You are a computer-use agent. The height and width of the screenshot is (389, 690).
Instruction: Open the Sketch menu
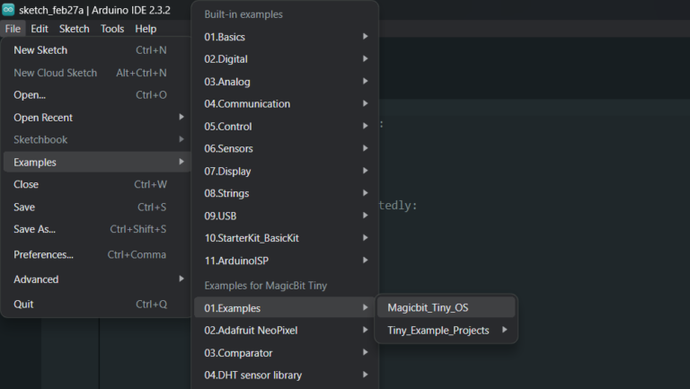75,29
